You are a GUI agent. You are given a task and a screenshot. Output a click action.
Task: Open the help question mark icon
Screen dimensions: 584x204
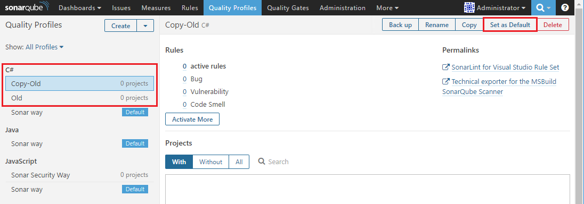point(565,8)
